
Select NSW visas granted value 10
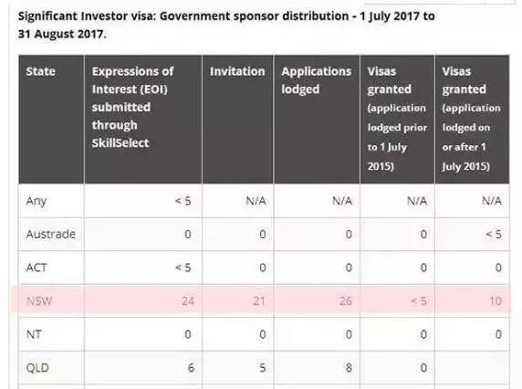point(496,301)
